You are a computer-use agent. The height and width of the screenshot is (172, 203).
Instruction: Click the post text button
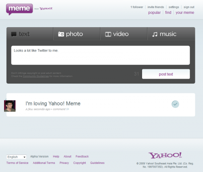(x=166, y=74)
